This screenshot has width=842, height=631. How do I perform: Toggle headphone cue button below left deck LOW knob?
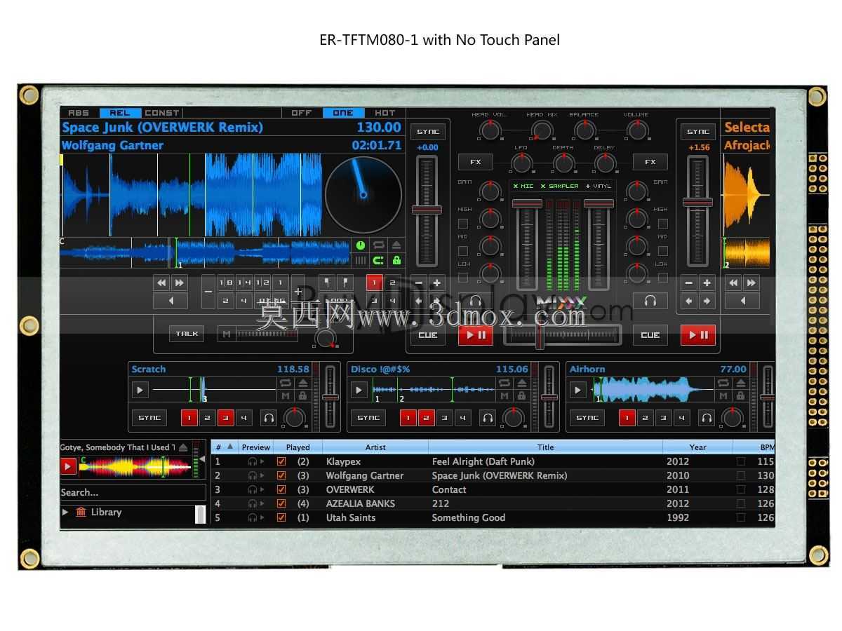[x=476, y=301]
